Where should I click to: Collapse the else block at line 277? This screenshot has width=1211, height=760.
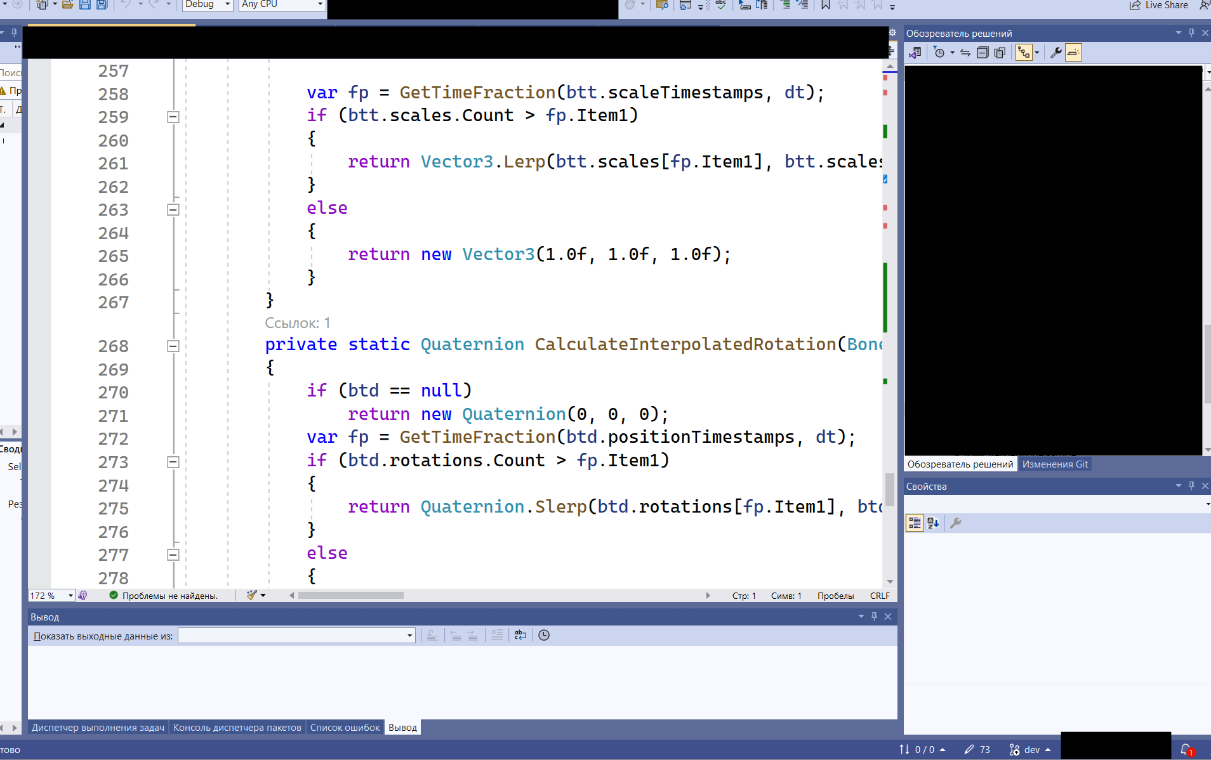pos(173,554)
